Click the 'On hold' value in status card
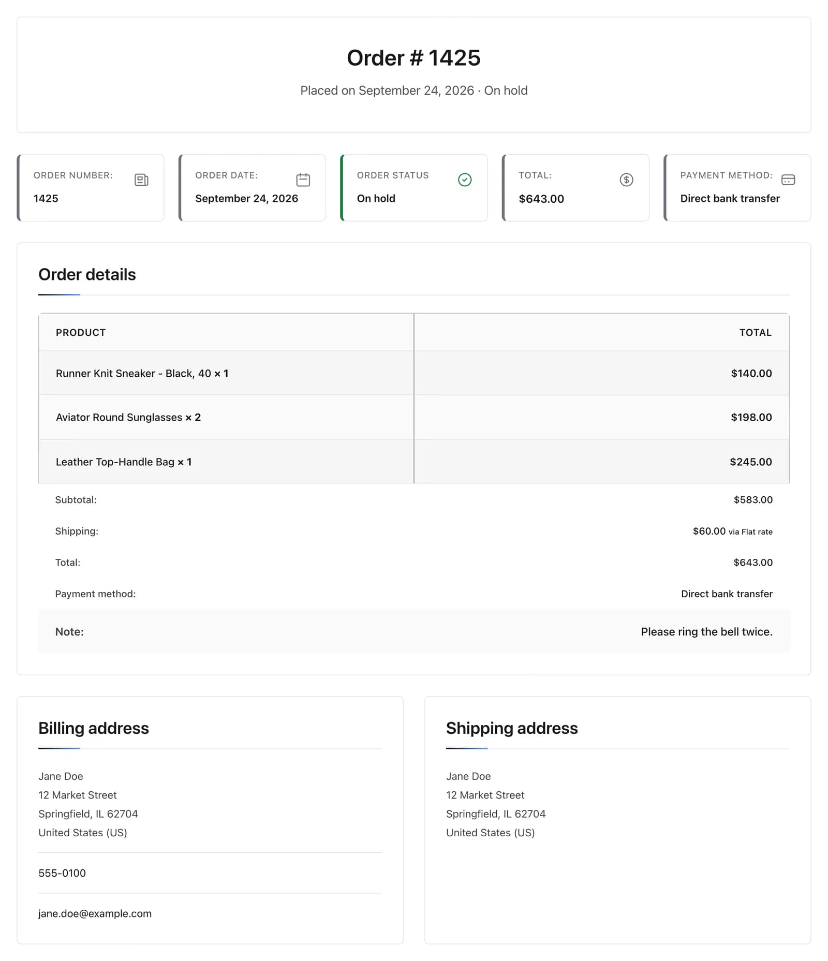The height and width of the screenshot is (961, 828). click(376, 198)
